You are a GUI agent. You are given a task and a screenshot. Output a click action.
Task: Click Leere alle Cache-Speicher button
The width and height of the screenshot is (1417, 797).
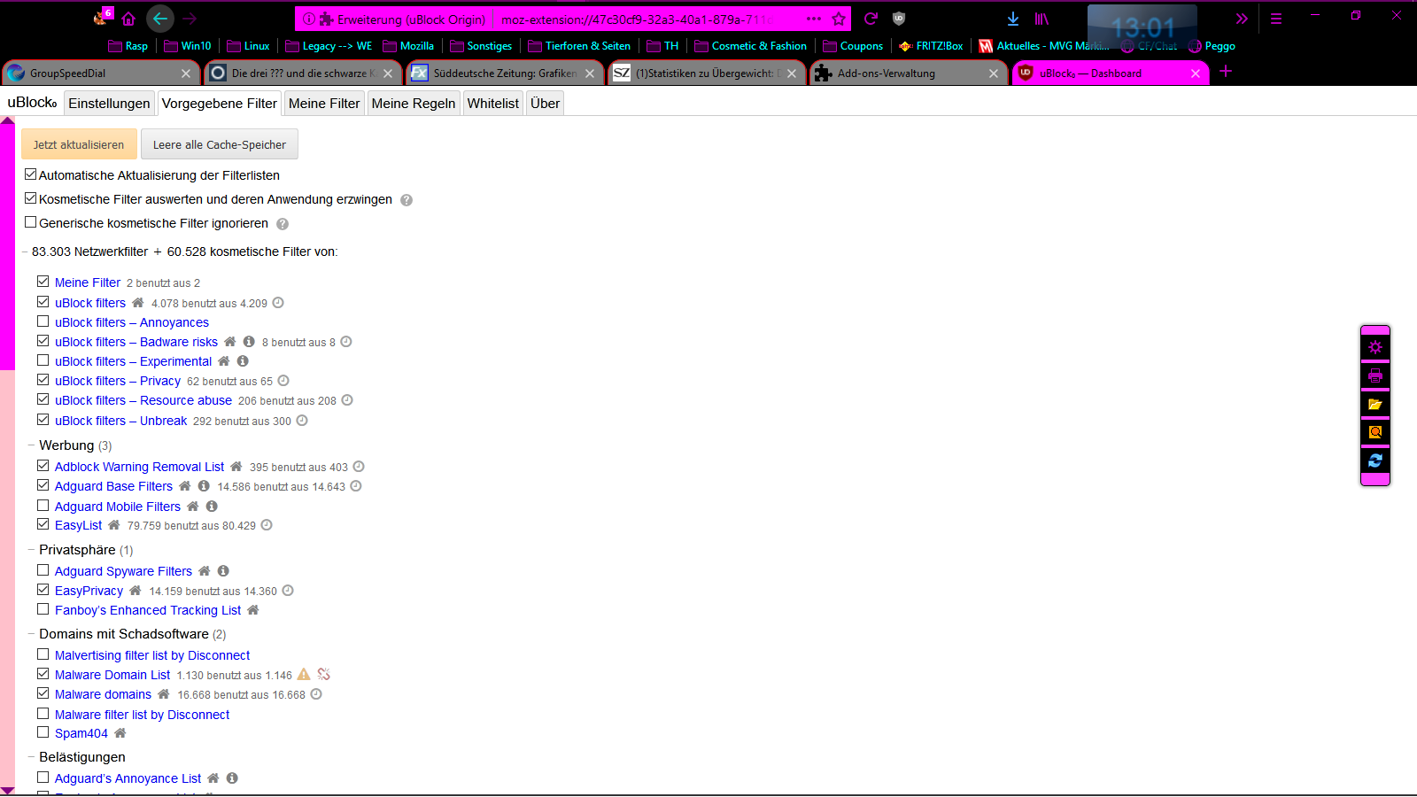[x=220, y=144]
